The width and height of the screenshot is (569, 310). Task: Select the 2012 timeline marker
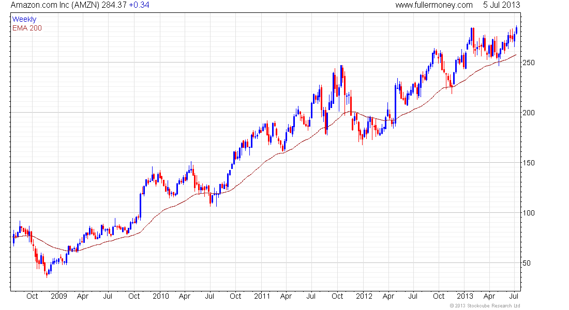pos(364,296)
